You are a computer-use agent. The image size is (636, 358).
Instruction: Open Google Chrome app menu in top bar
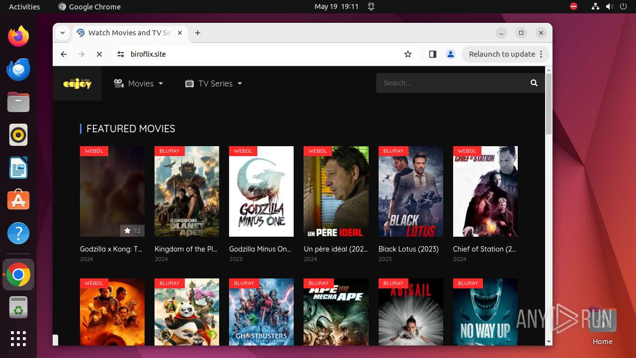coord(89,6)
